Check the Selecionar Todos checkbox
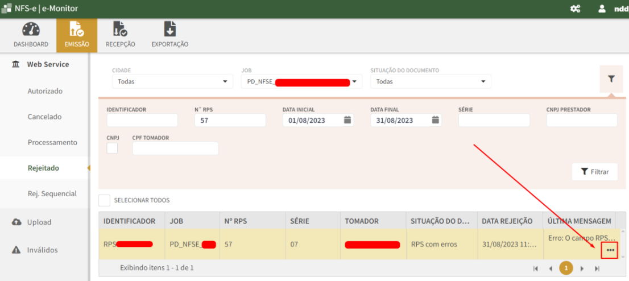 click(104, 200)
